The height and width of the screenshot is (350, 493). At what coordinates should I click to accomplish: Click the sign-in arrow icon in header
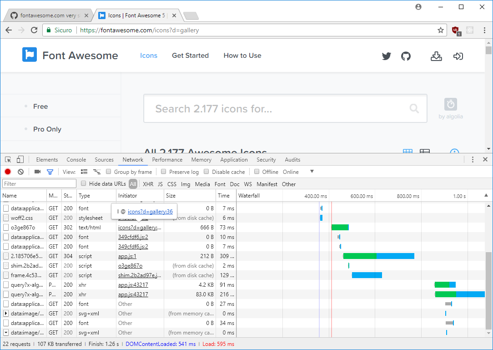click(x=458, y=56)
